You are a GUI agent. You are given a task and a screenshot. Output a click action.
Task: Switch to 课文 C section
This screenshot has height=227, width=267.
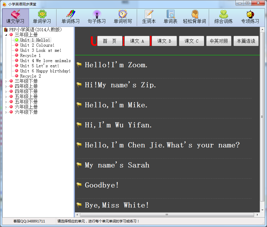pyautogui.click(x=191, y=41)
